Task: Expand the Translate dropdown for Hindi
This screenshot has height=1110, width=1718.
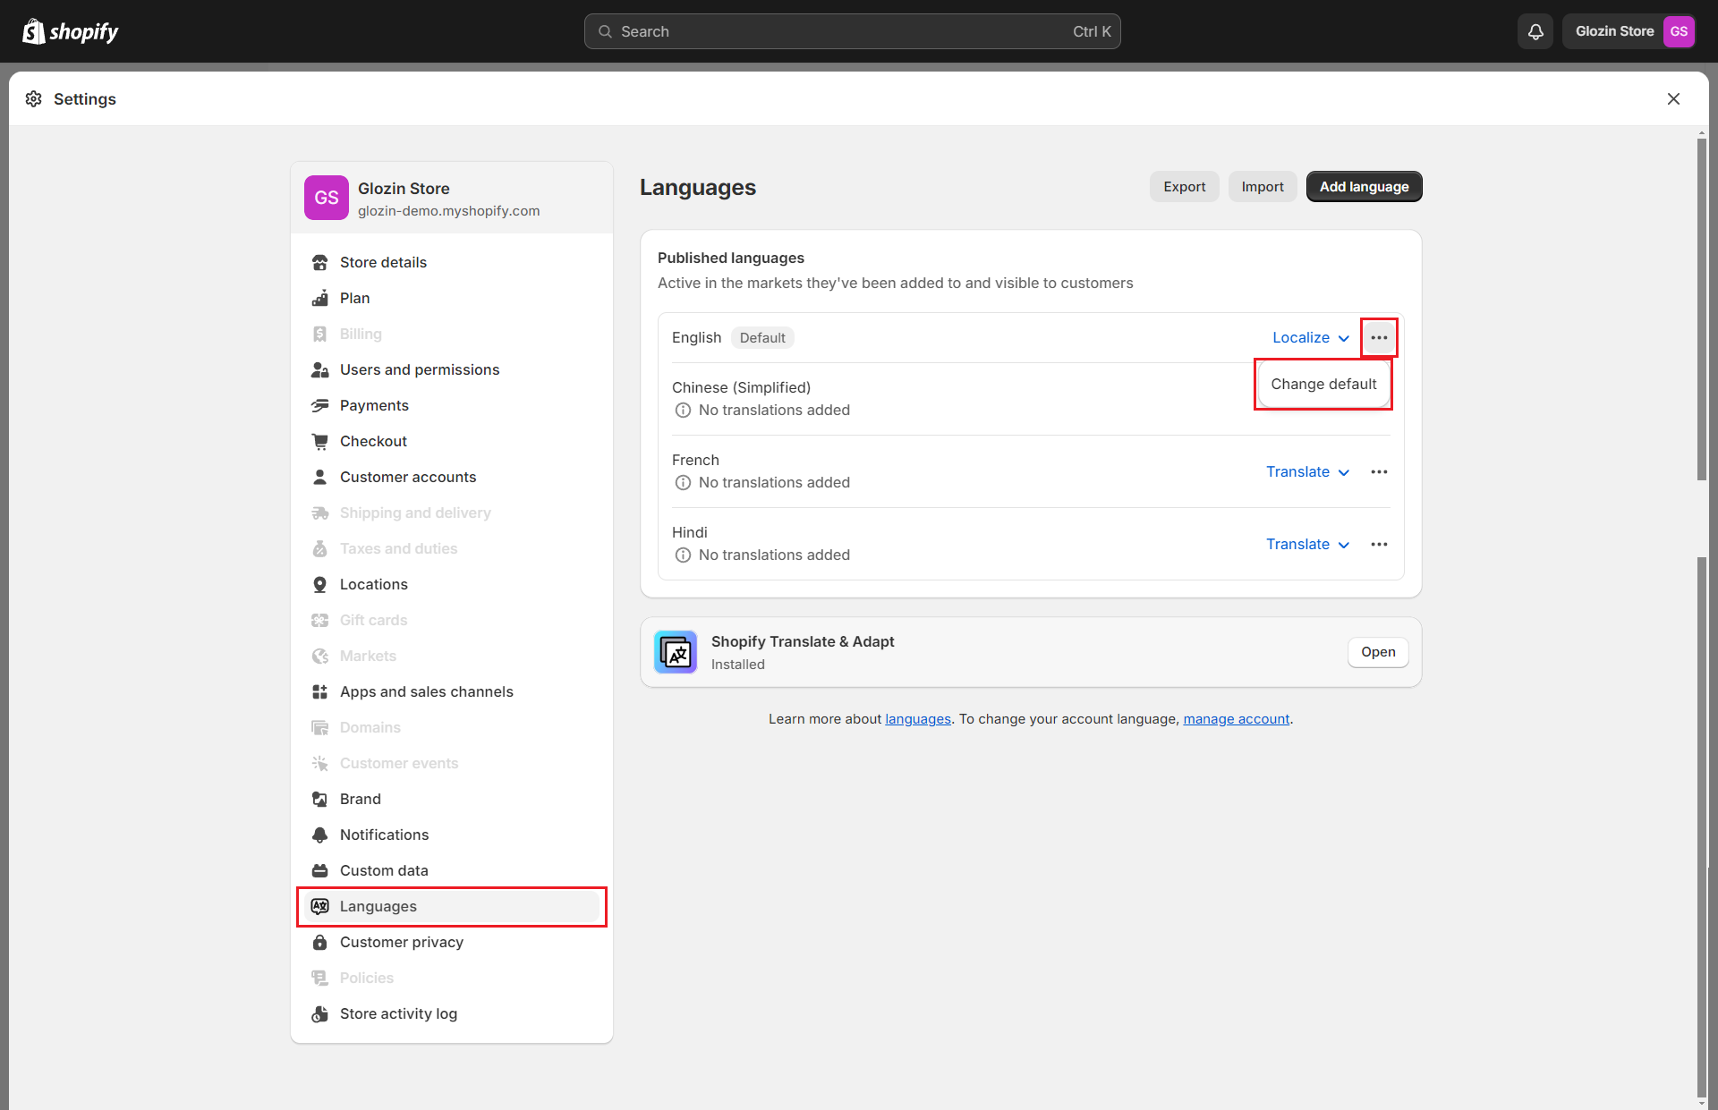Action: tap(1306, 544)
